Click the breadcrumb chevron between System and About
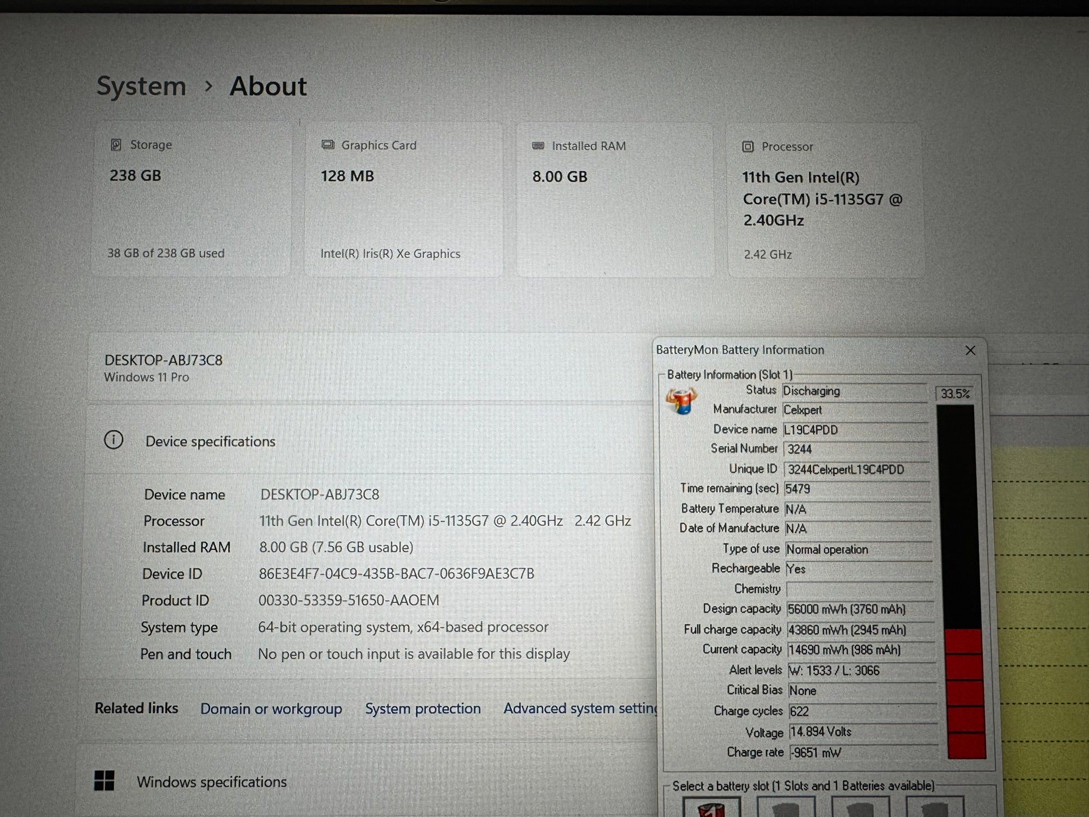This screenshot has width=1089, height=817. (208, 86)
